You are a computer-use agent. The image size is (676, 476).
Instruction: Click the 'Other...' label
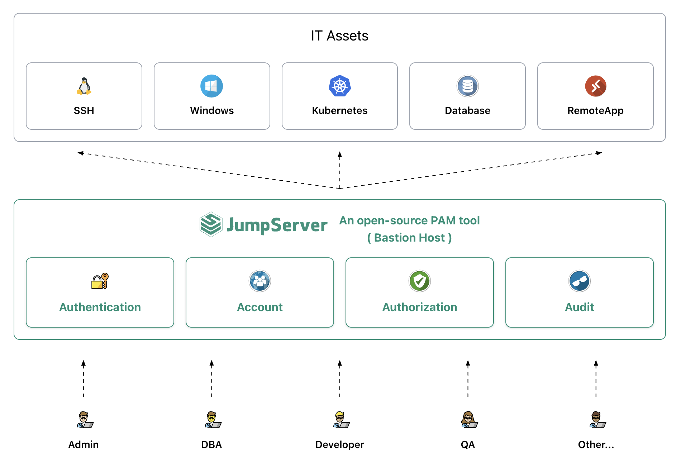(596, 444)
